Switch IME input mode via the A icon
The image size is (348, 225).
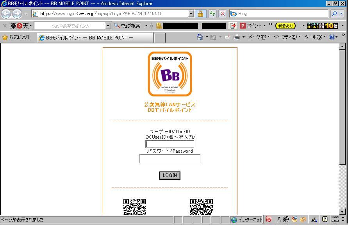click(x=279, y=220)
